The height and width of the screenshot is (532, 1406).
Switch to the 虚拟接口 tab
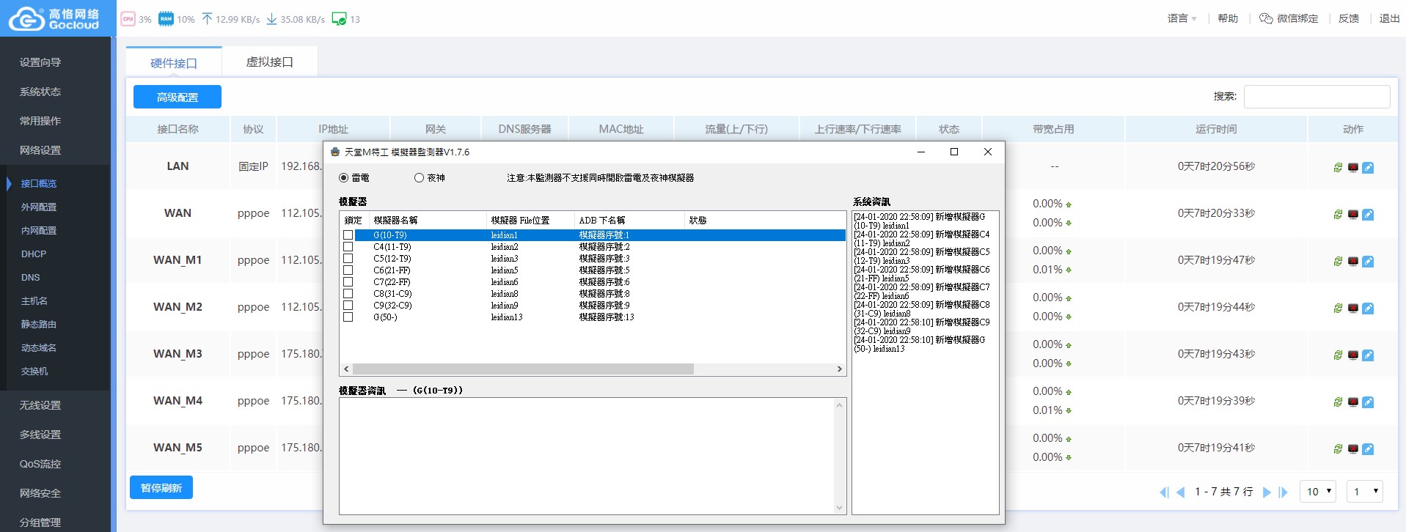click(269, 62)
